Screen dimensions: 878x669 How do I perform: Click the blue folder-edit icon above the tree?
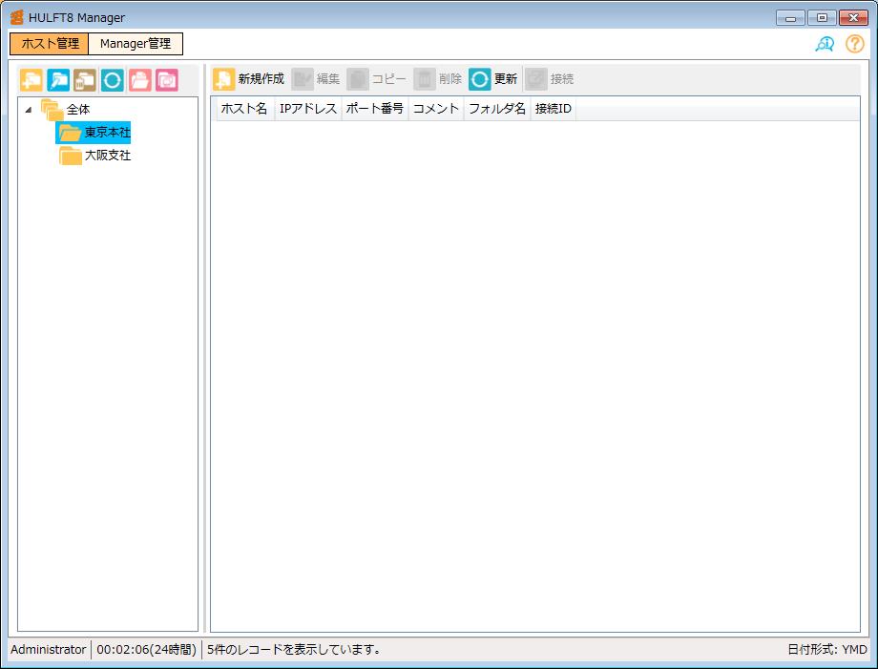[58, 80]
